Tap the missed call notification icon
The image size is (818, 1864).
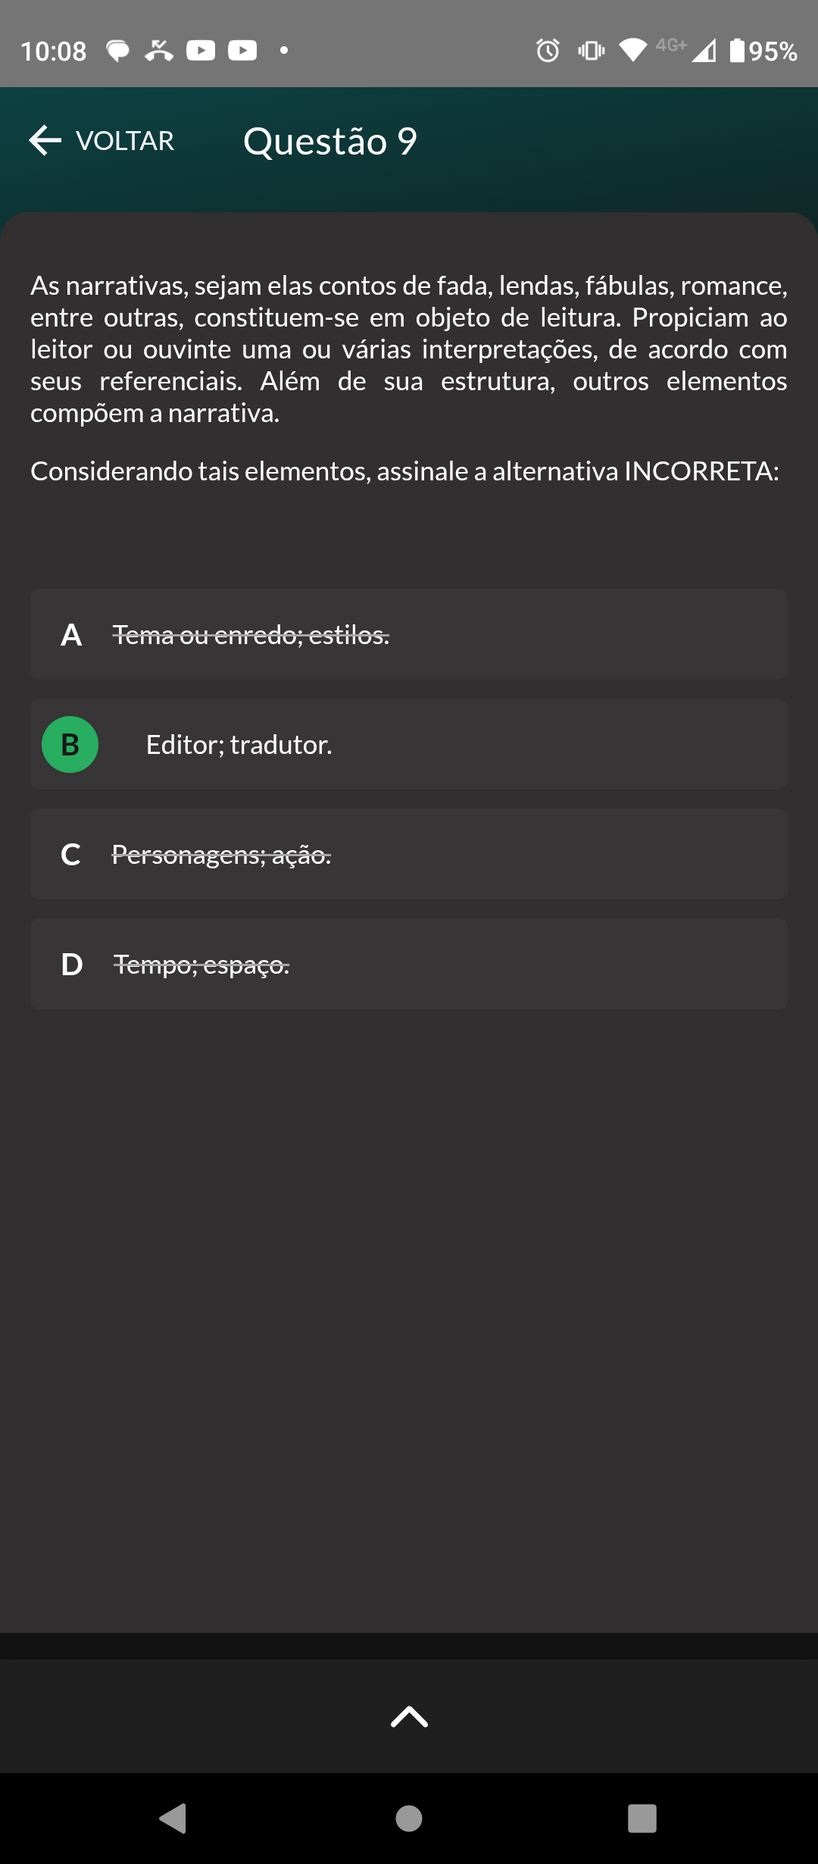159,51
